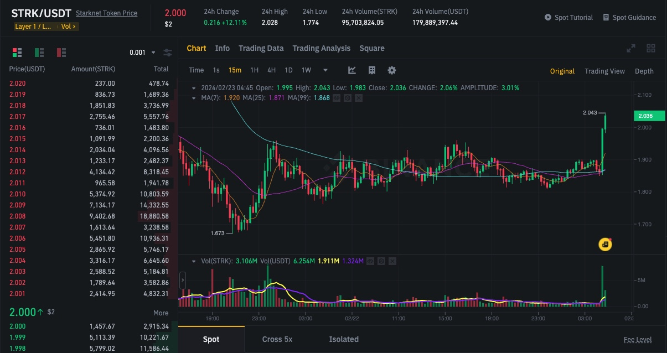667x353 pixels.
Task: Open Starknet Token Price link
Action: [107, 13]
